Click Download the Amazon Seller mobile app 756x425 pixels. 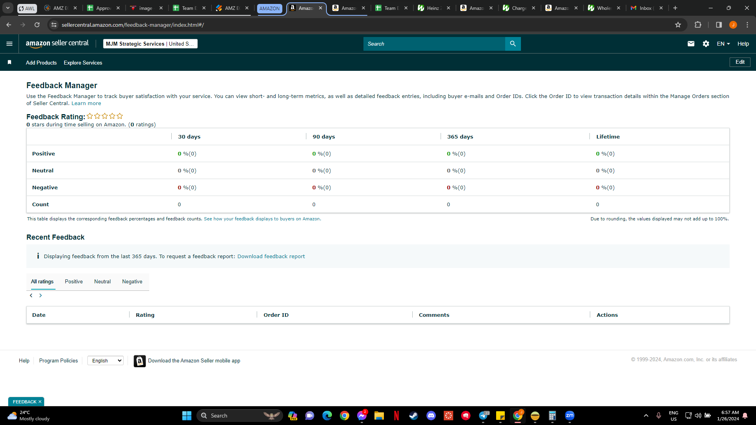(x=194, y=361)
